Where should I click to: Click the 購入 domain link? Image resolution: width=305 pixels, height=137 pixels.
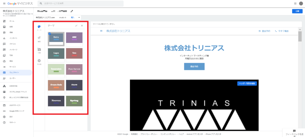[x=73, y=18]
